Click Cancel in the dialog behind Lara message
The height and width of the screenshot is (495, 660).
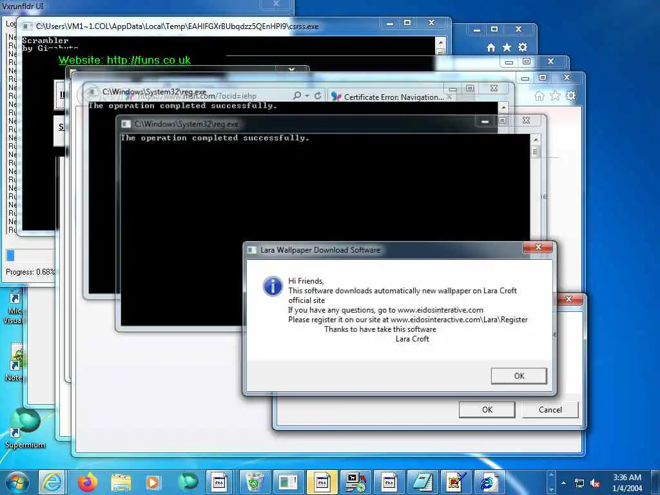(550, 409)
